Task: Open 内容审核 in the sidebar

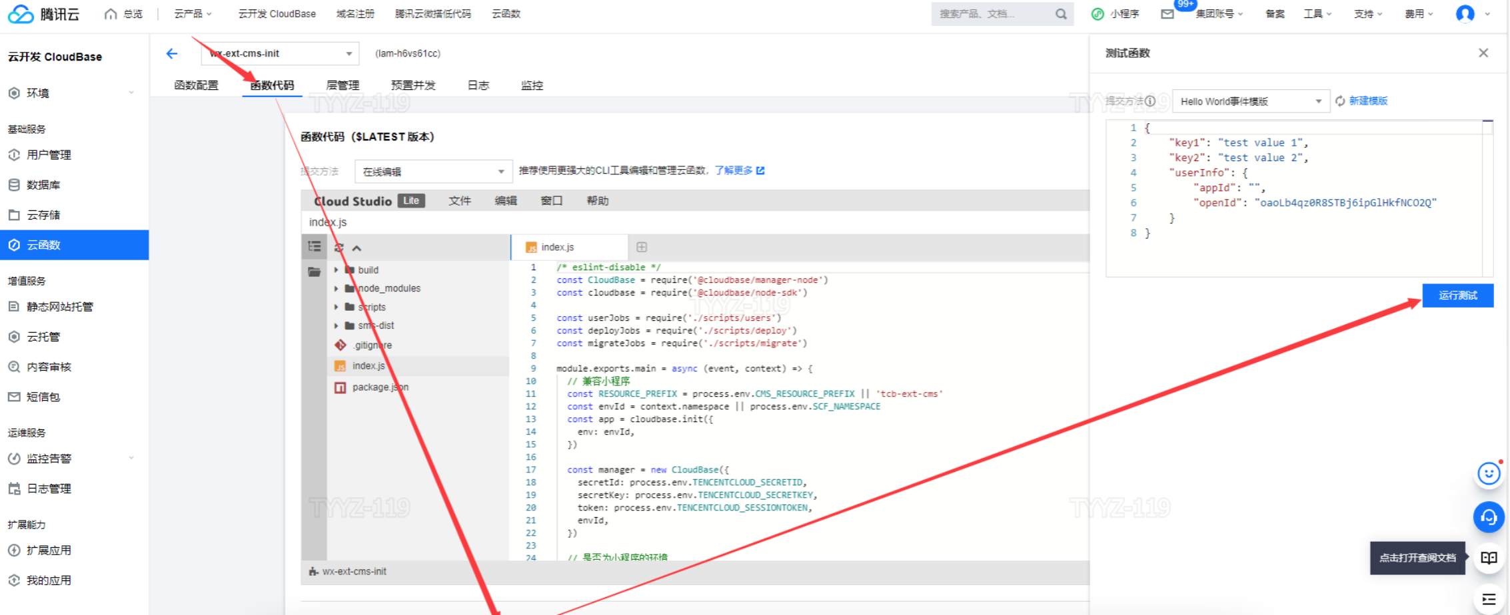Action: (74, 366)
